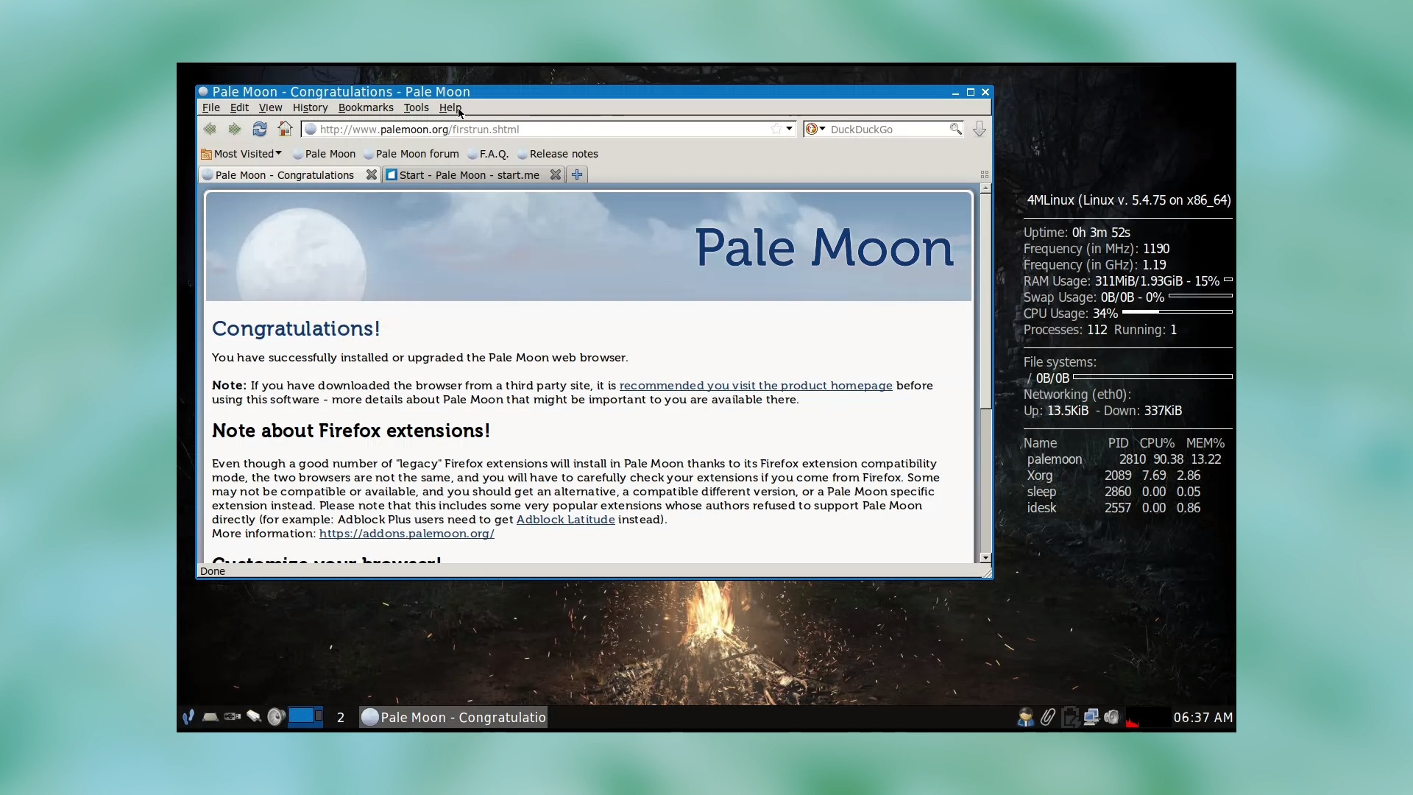
Task: Open the View menu
Action: click(270, 107)
